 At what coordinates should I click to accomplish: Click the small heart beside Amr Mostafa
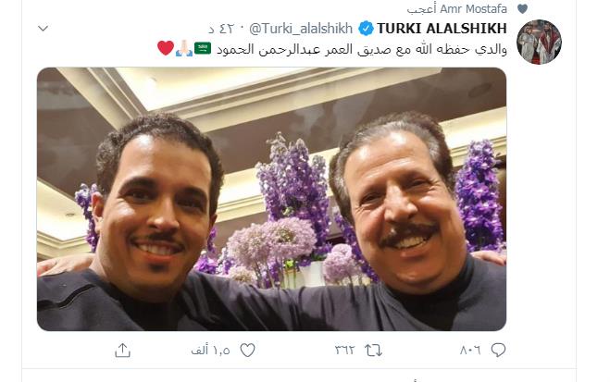(x=522, y=9)
